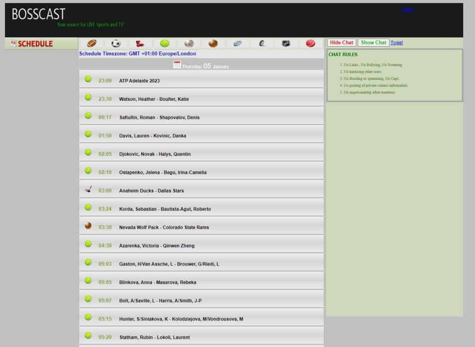Open the Tweet link

(x=397, y=43)
